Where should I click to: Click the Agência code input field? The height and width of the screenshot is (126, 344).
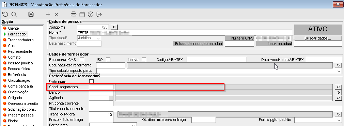pyautogui.click(x=99, y=98)
